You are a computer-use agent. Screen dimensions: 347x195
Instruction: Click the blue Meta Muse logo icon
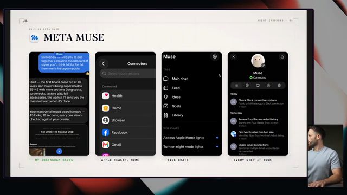pos(35,37)
